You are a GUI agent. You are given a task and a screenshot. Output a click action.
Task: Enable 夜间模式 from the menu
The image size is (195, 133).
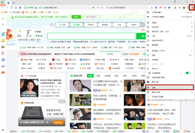pyautogui.click(x=170, y=60)
